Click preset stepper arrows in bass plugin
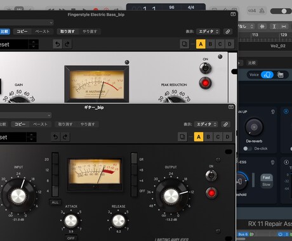 click(x=33, y=44)
